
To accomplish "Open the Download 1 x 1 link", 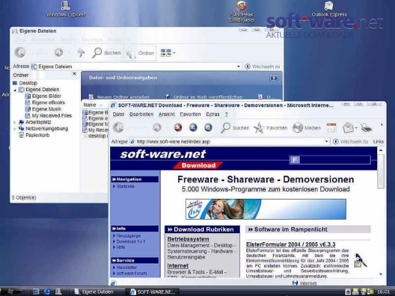I will tap(131, 242).
